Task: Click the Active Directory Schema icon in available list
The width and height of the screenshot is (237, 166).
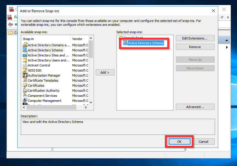Action: click(25, 50)
